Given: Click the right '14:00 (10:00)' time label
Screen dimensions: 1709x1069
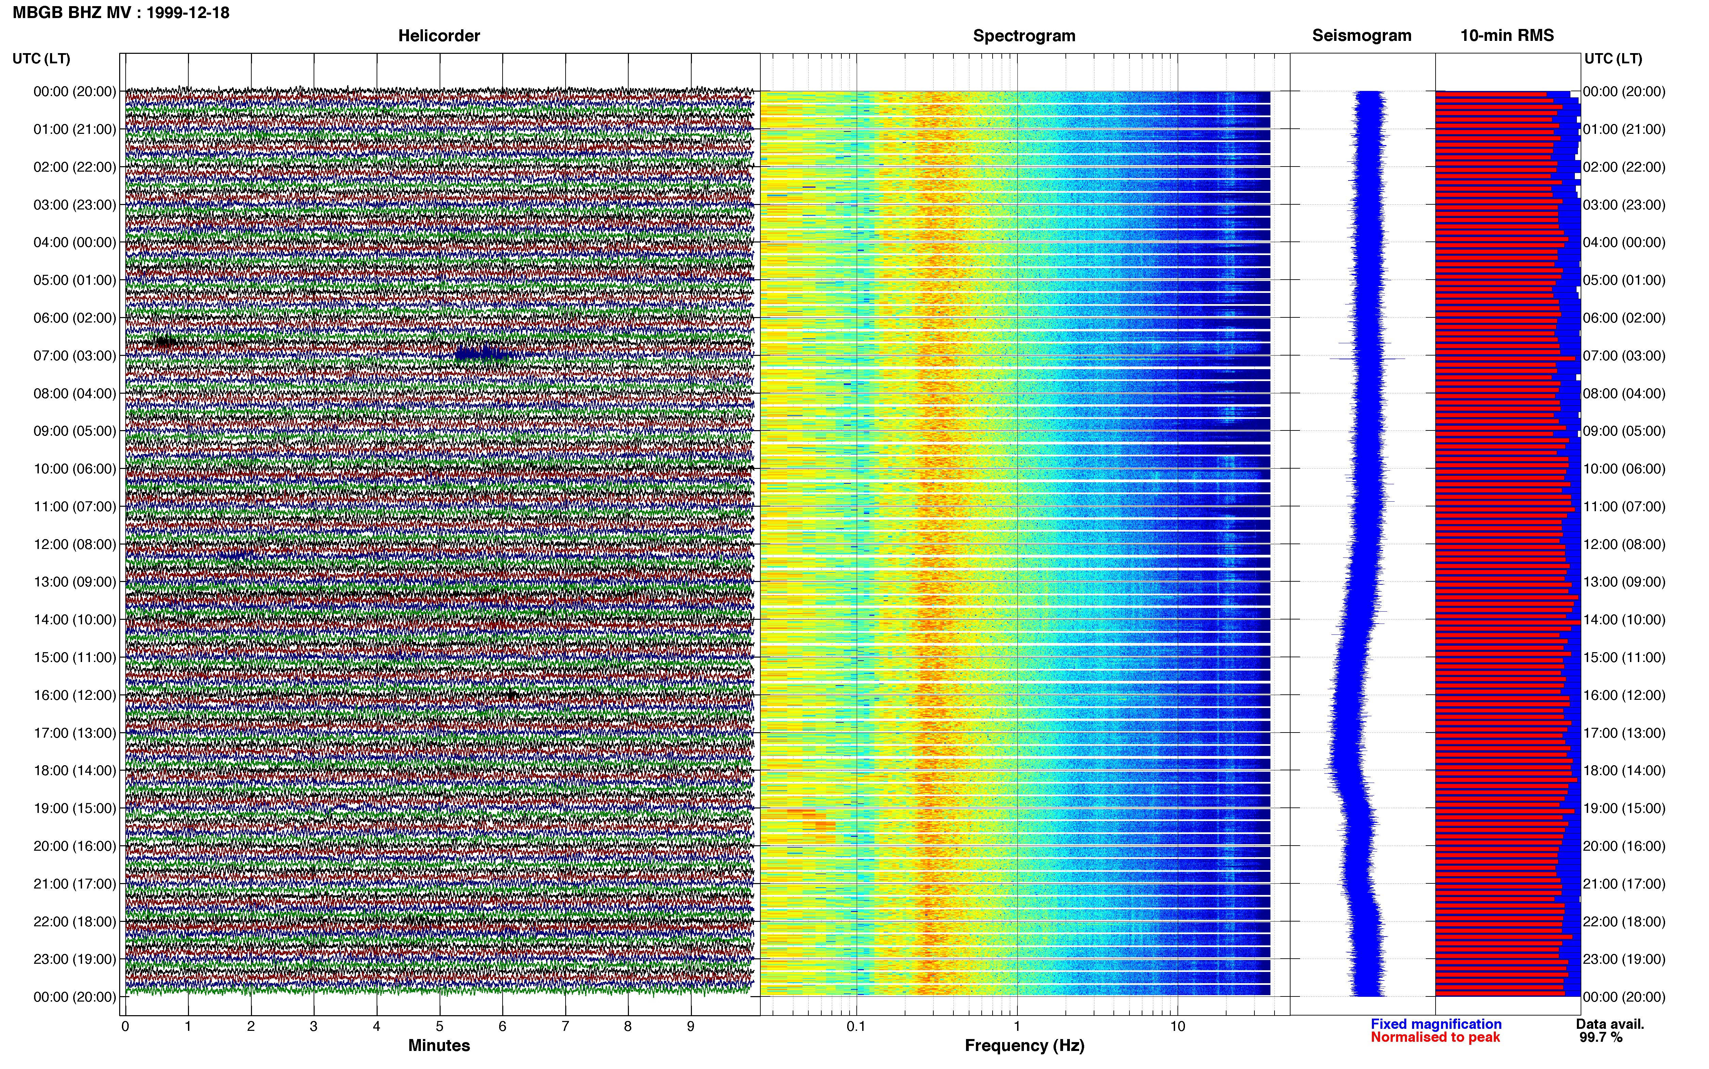Looking at the screenshot, I should click(x=1624, y=619).
